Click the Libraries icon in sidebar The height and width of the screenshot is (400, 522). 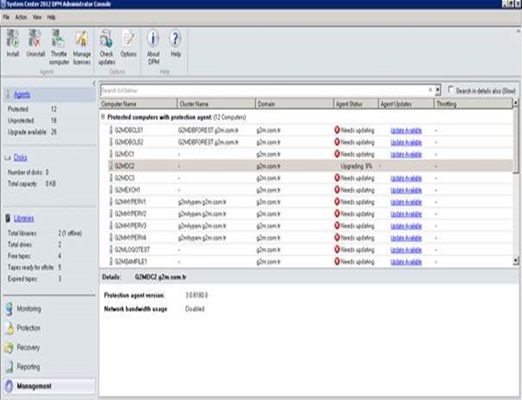8,218
